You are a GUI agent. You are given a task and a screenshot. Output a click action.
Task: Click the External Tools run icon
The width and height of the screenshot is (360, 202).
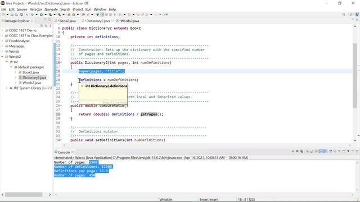[x=59, y=15]
